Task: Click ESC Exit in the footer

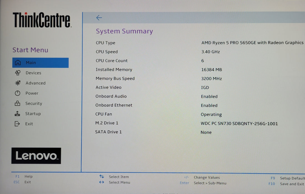Action: tap(22, 182)
